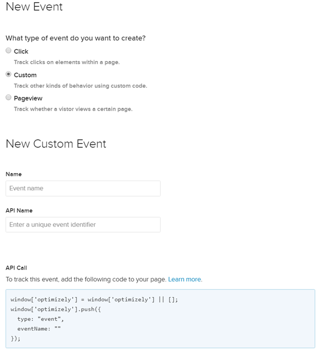Click the code line 'eventName: ""'
The width and height of the screenshot is (320, 350).
point(39,328)
